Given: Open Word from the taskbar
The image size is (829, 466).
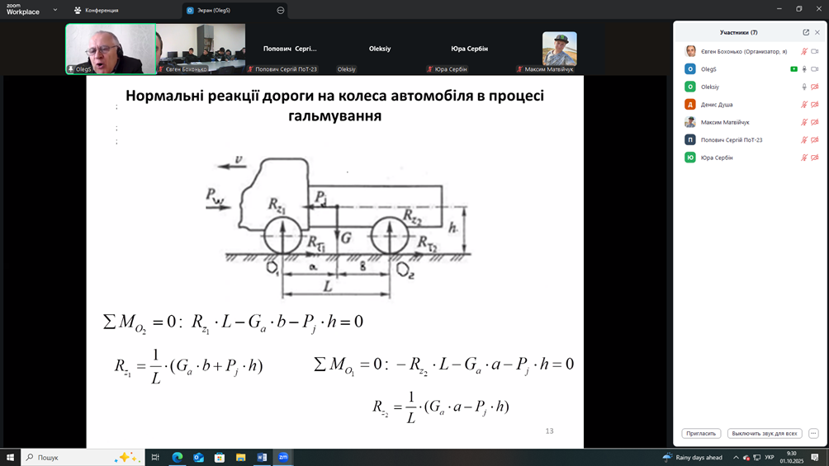Looking at the screenshot, I should [x=262, y=457].
